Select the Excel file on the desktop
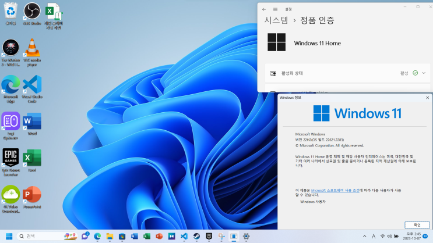Screen dimensions: 433x243 [54, 16]
